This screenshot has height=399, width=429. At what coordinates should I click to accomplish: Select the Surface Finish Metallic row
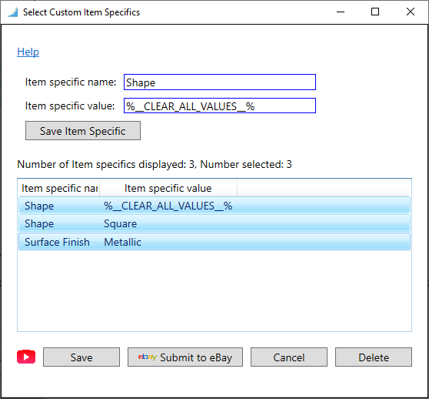tap(214, 242)
